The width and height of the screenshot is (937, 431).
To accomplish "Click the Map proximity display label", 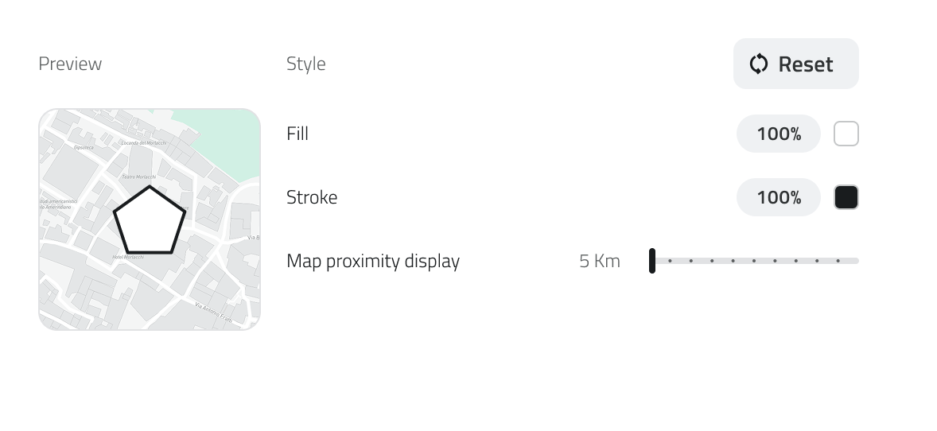I will pyautogui.click(x=372, y=261).
